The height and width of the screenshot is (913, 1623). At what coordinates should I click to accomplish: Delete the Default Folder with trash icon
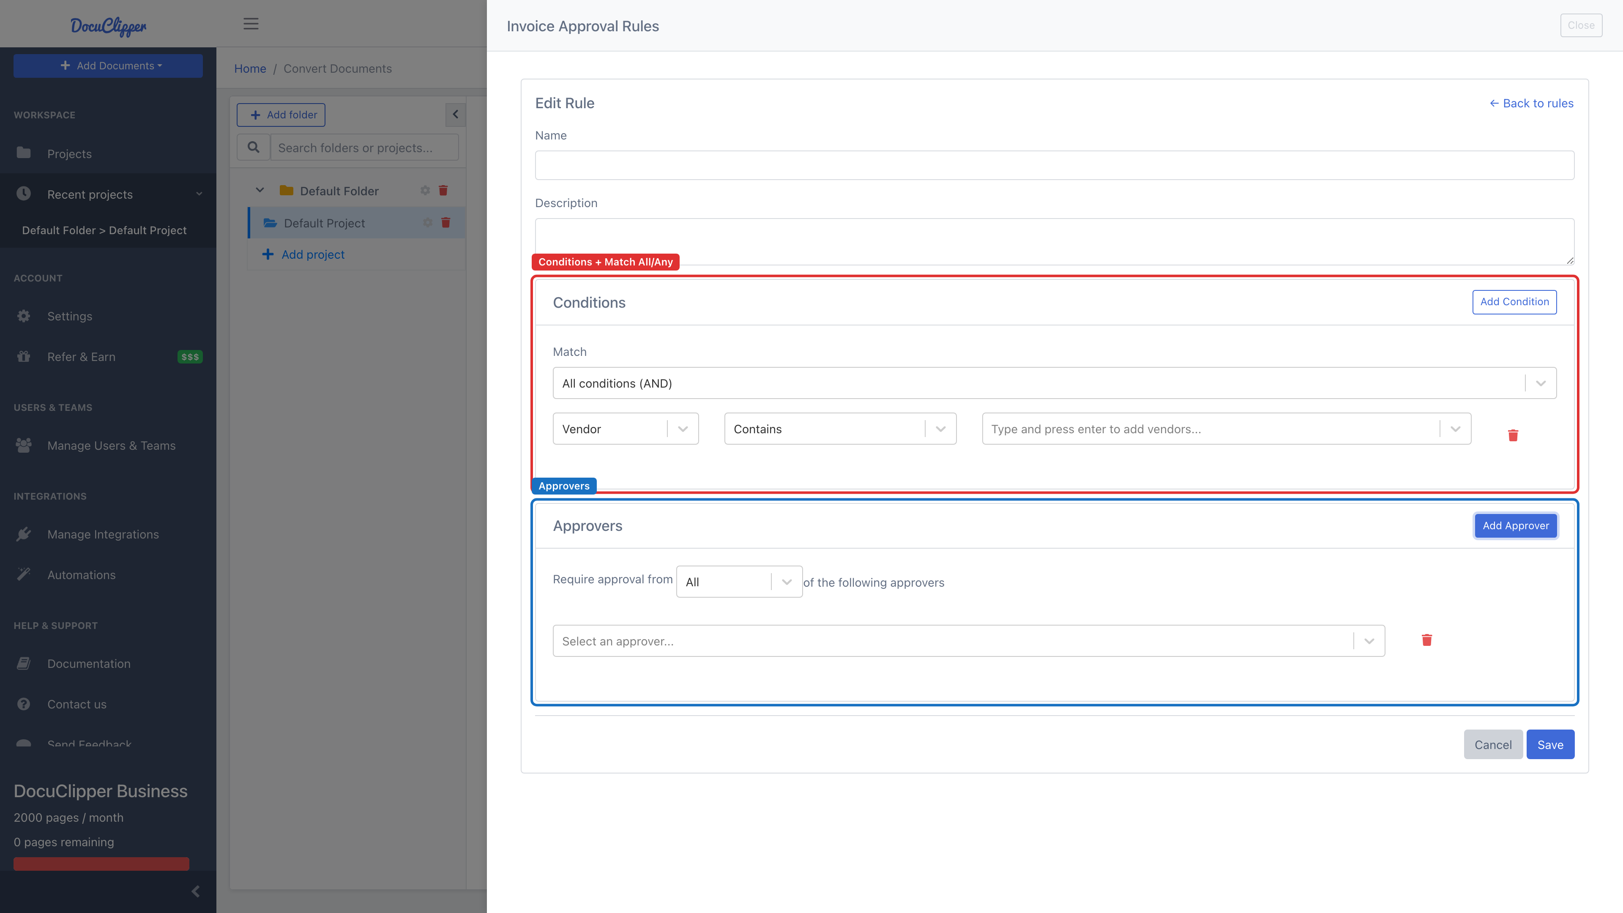pos(443,190)
